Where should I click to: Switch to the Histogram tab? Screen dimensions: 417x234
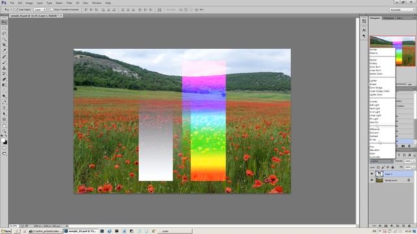[388, 18]
